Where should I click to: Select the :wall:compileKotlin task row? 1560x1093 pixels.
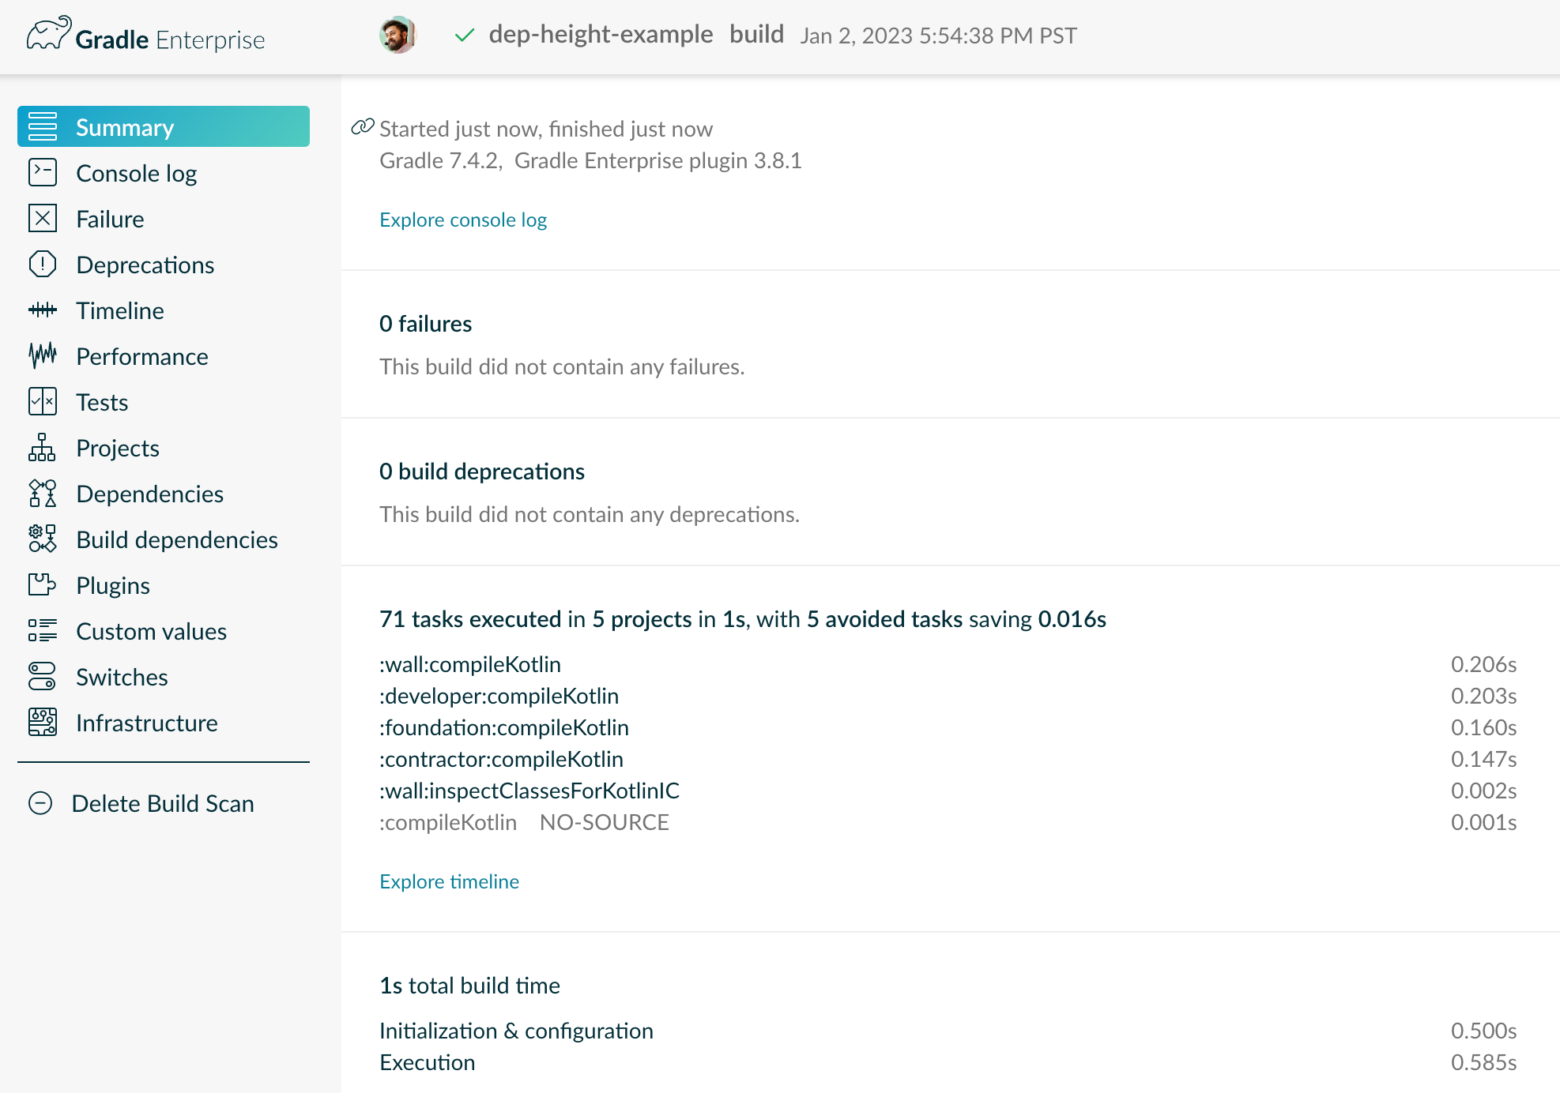(x=470, y=664)
